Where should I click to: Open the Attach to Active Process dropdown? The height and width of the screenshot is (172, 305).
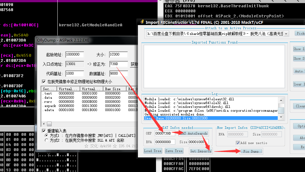(x=286, y=34)
